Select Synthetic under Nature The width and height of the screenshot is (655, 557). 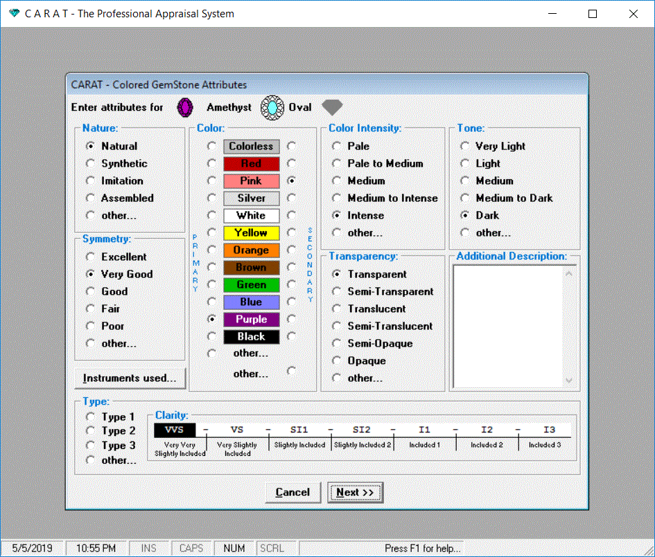point(90,164)
